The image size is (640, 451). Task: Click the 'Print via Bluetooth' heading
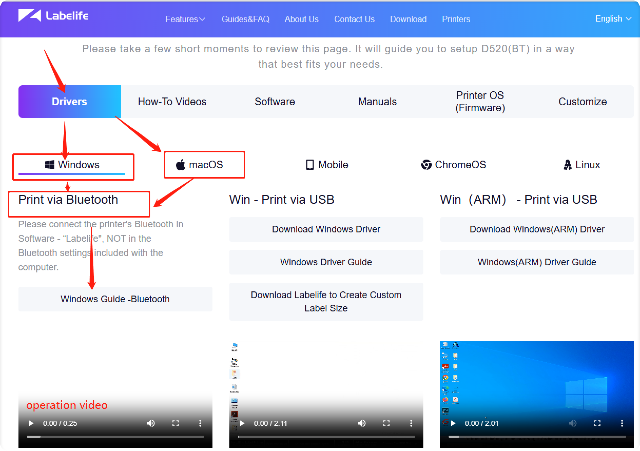click(x=68, y=200)
